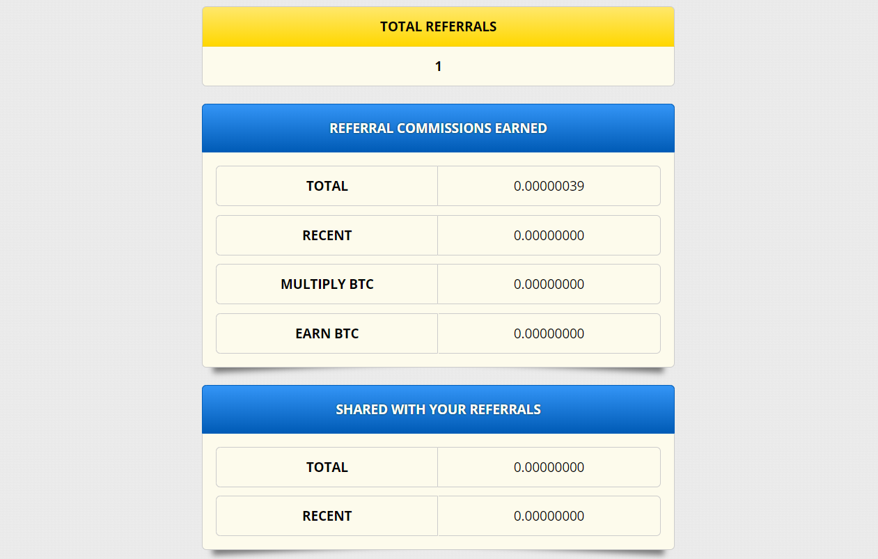
Task: Click cream padding below the Earn BTC row
Action: click(x=438, y=360)
